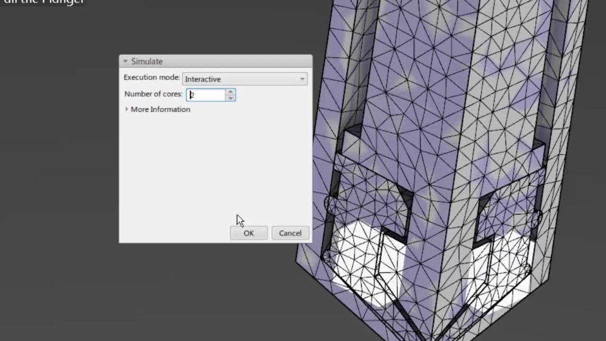Click the Number of cores label

(x=153, y=94)
